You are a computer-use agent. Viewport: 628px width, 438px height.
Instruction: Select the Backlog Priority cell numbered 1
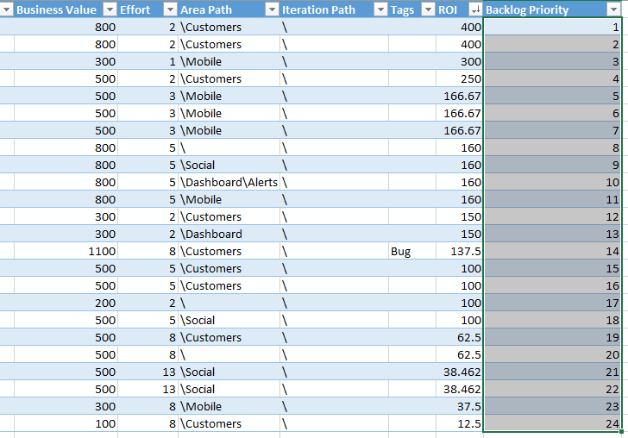click(552, 27)
